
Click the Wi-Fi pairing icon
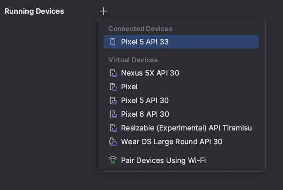(x=113, y=160)
